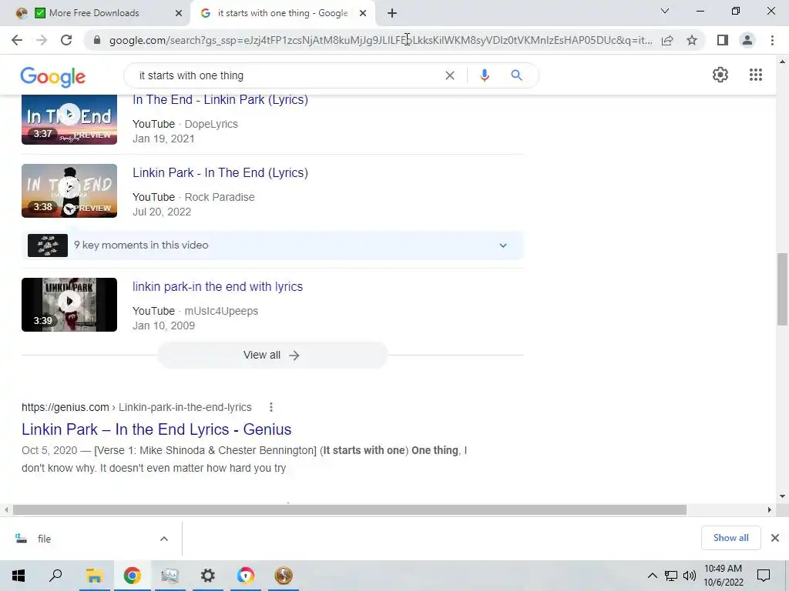The image size is (789, 591).
Task: Submit search with magnifier icon
Action: pos(516,75)
